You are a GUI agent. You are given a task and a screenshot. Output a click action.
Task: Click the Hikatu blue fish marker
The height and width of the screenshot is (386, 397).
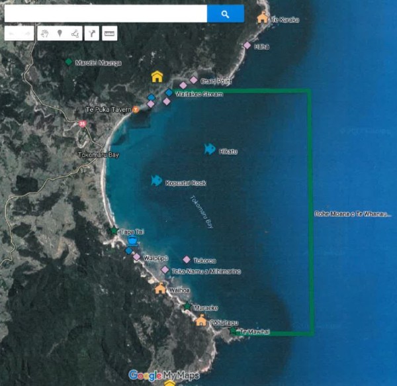(210, 150)
